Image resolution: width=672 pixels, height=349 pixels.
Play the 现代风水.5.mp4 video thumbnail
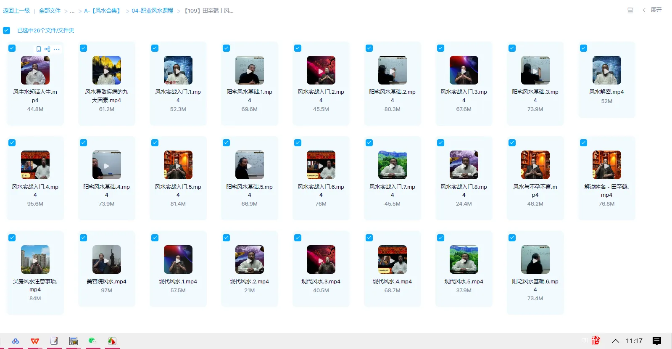tap(464, 259)
